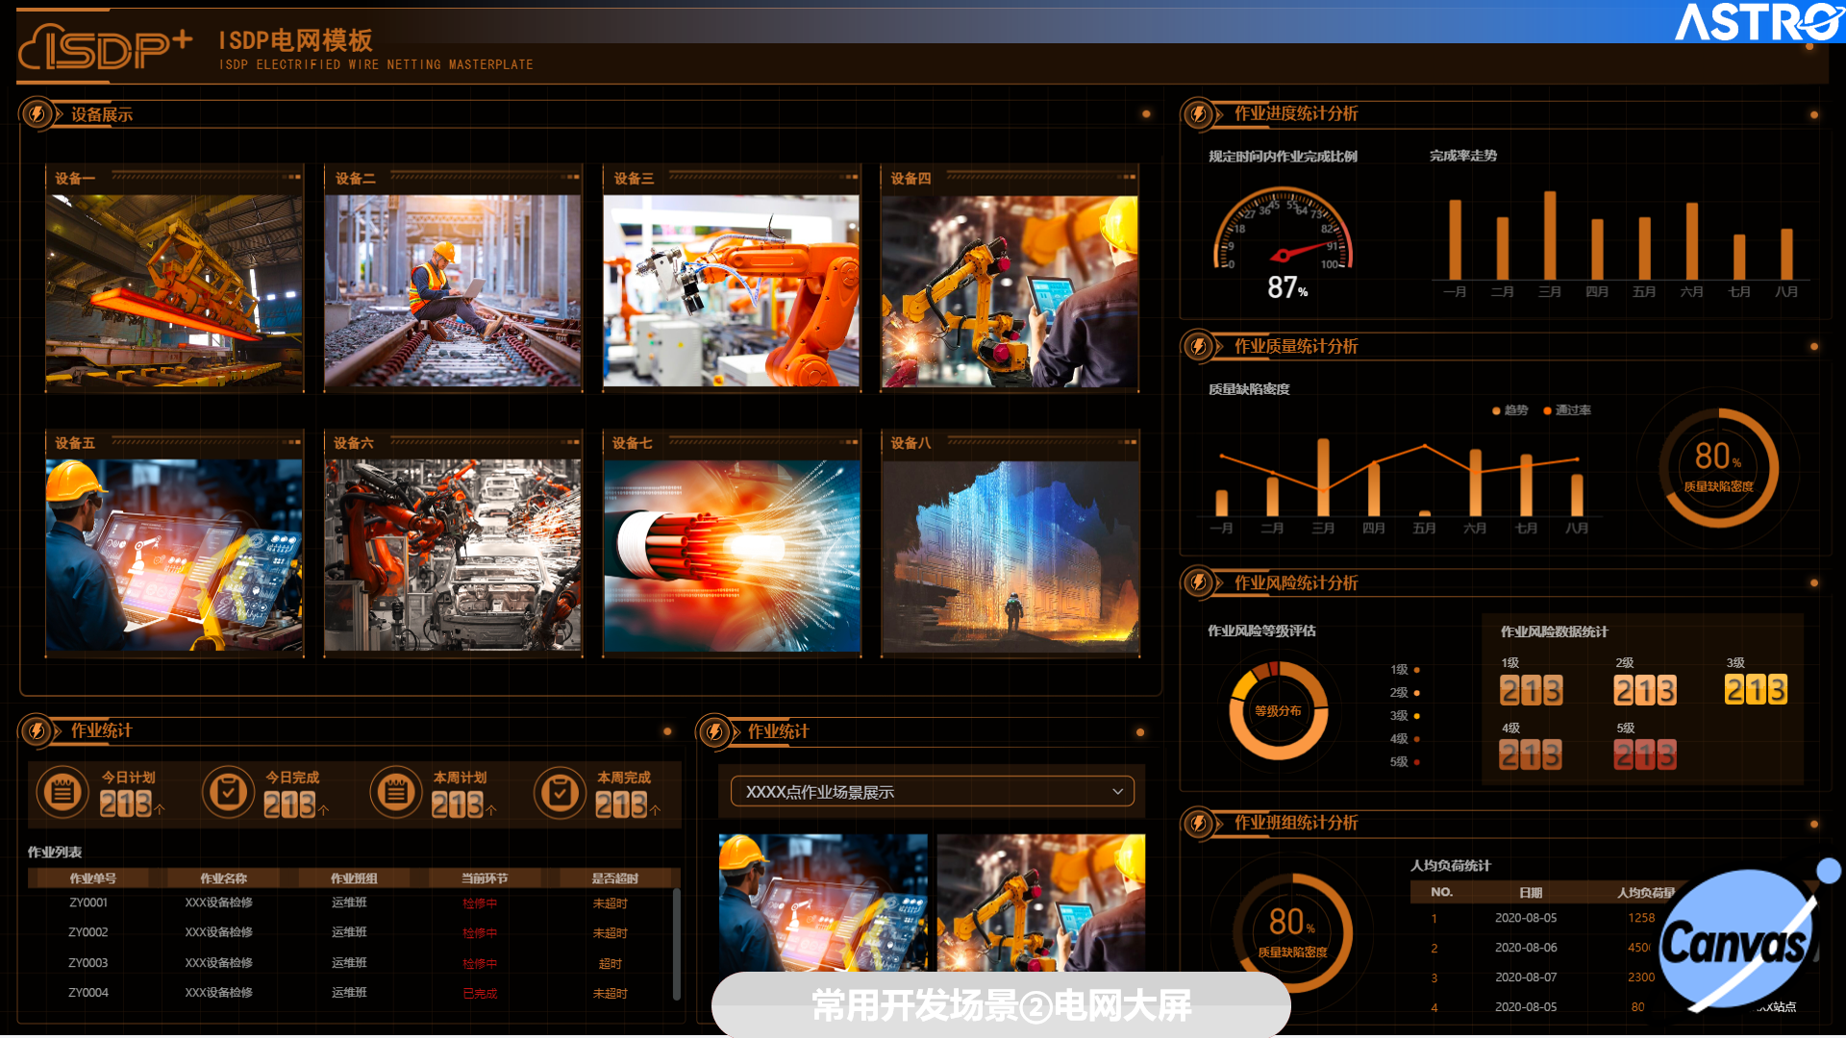Click the 本周完成 checkmark icon
The height and width of the screenshot is (1038, 1846).
pyautogui.click(x=560, y=793)
